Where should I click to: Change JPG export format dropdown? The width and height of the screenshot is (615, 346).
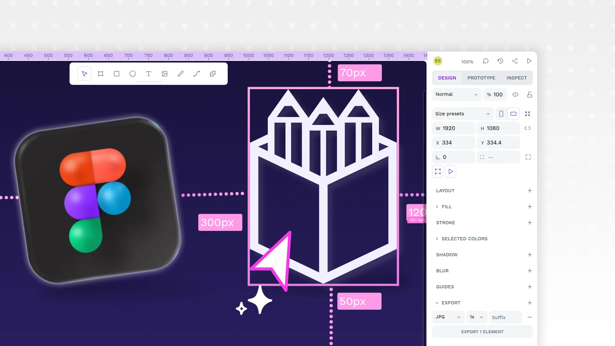pyautogui.click(x=448, y=317)
